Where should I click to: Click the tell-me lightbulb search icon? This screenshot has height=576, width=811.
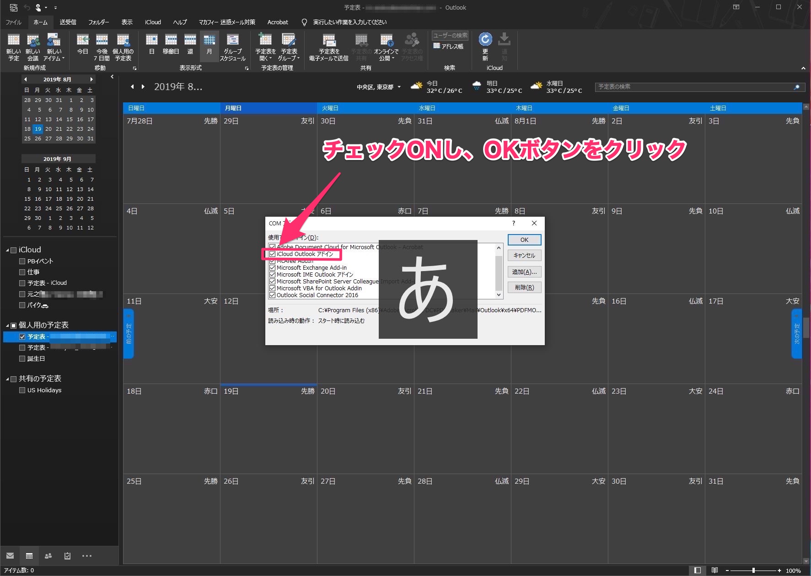pyautogui.click(x=304, y=22)
